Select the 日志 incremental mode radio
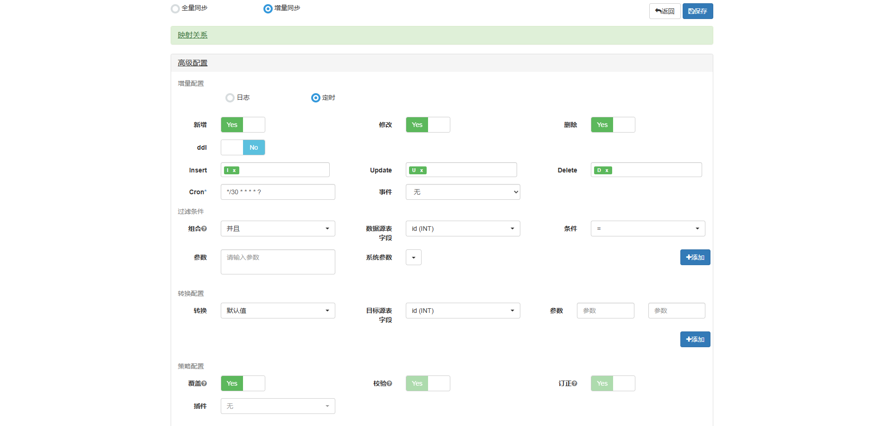 pyautogui.click(x=230, y=98)
